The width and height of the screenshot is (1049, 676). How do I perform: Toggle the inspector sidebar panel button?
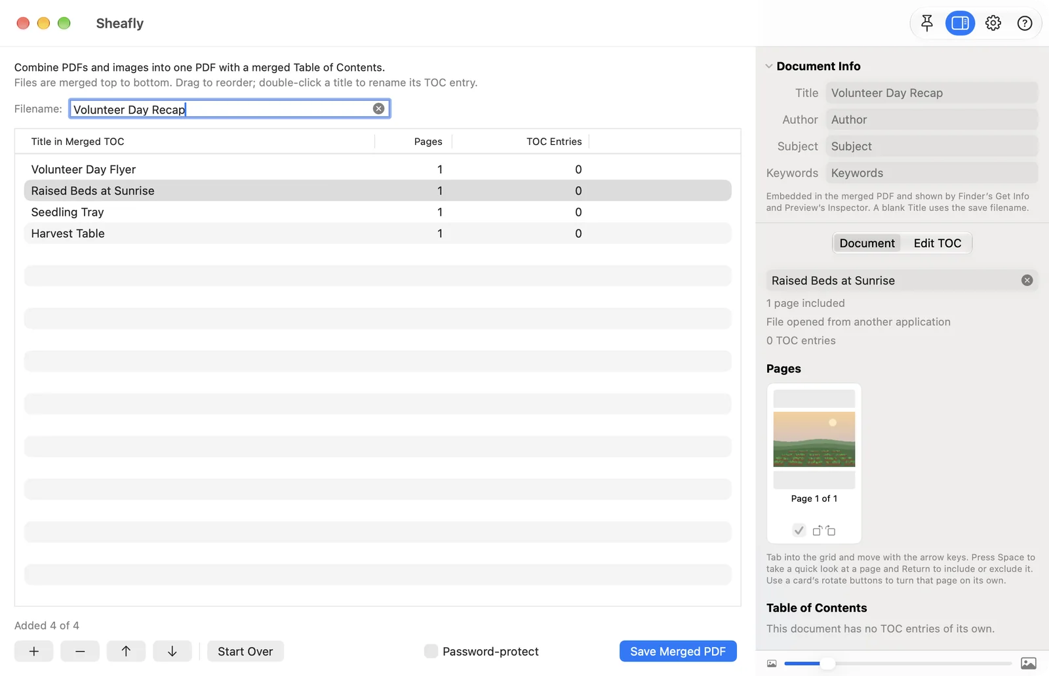click(x=960, y=24)
